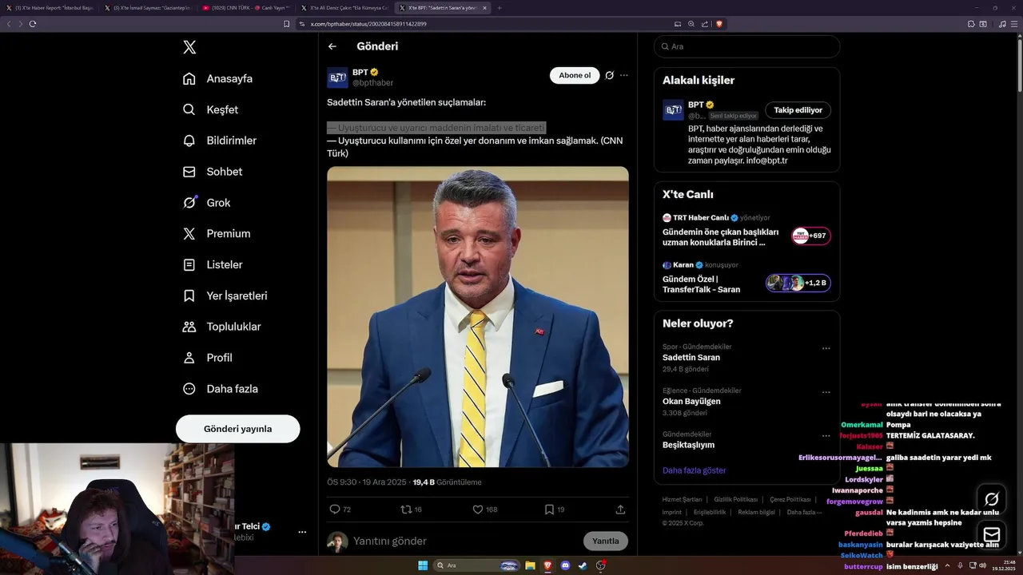
Task: Click the X logo in the sidebar
Action: pos(189,47)
